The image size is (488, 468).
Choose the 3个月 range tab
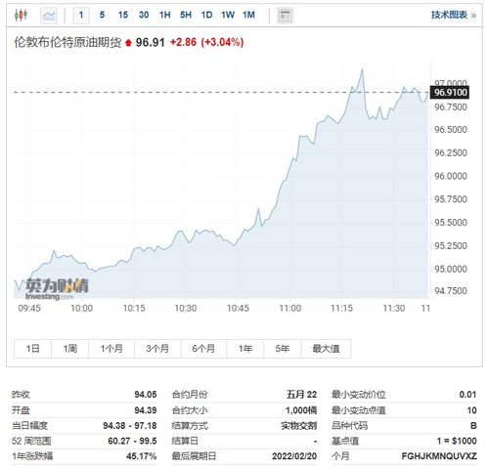(x=157, y=349)
